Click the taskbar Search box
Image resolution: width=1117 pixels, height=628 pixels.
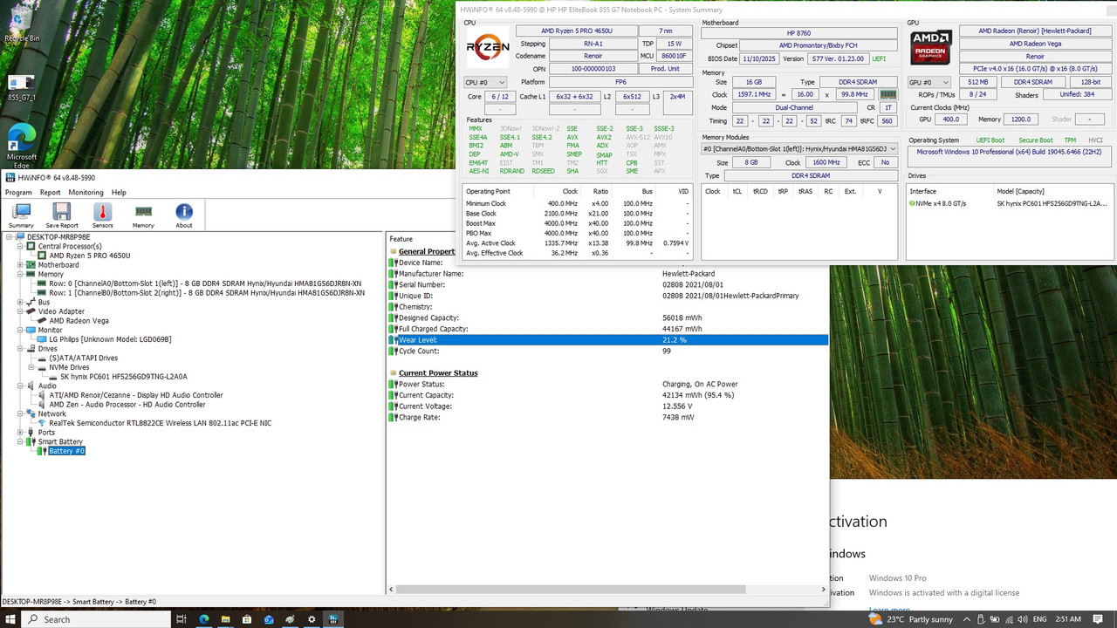[x=95, y=619]
